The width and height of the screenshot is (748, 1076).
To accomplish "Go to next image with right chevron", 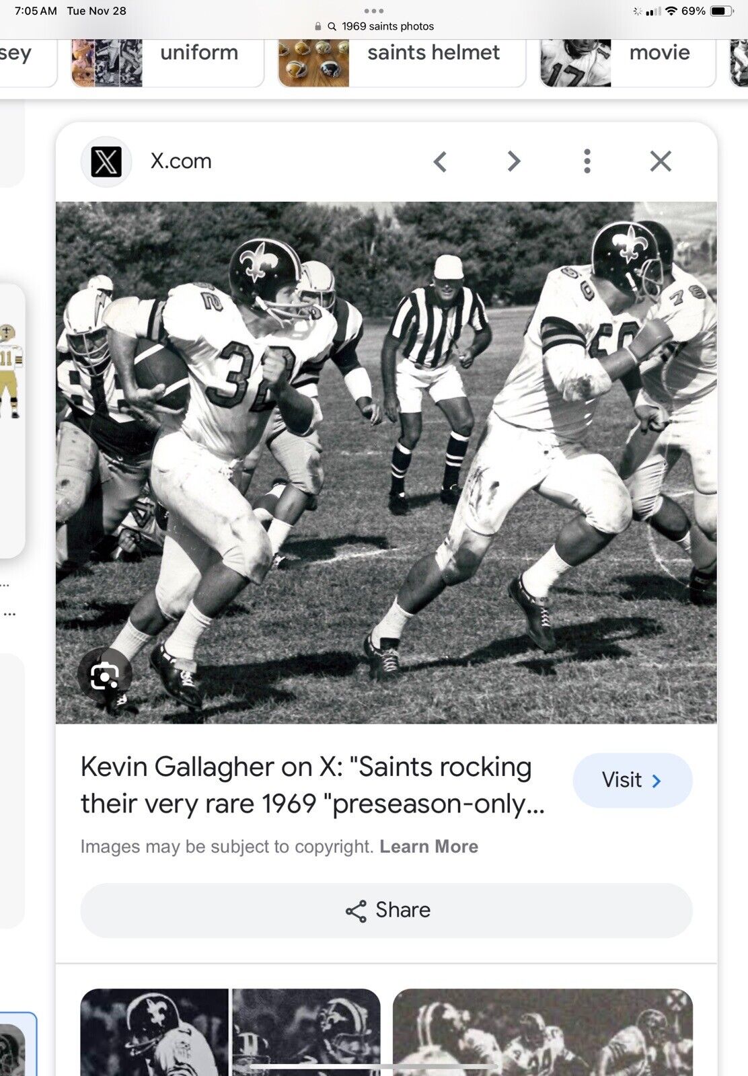I will tap(514, 161).
